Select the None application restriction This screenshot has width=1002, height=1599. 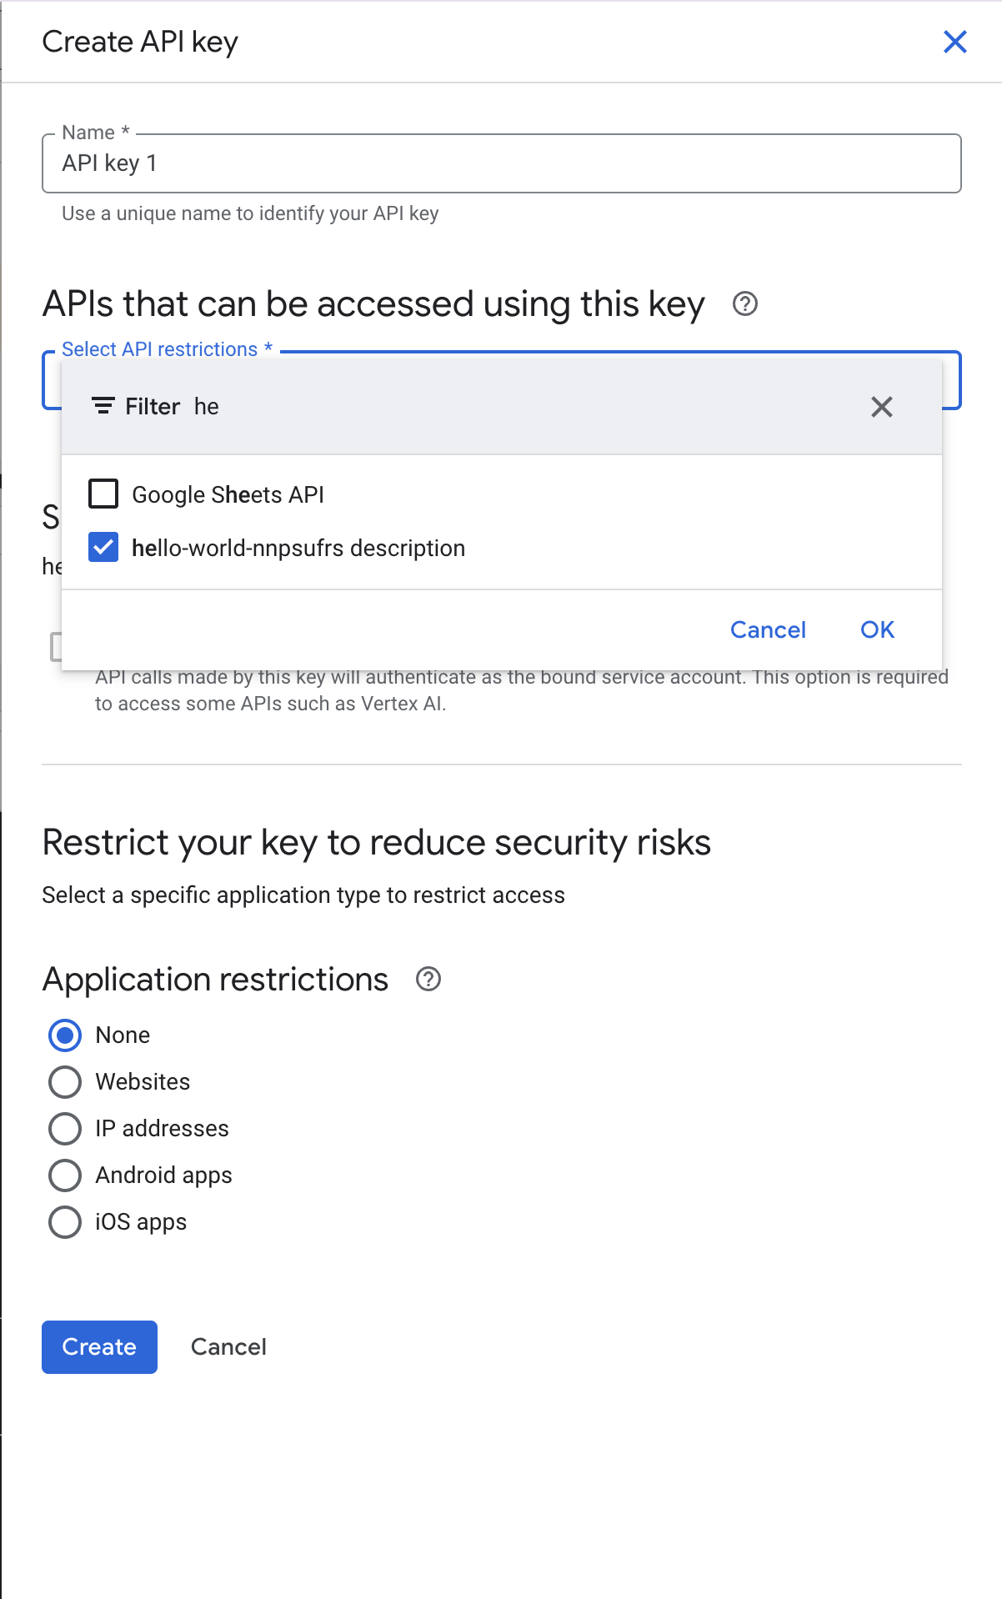pos(65,1035)
